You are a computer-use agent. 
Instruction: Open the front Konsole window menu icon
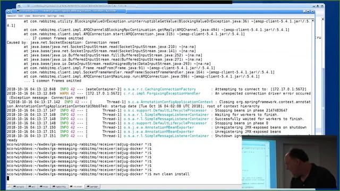tap(8, 11)
